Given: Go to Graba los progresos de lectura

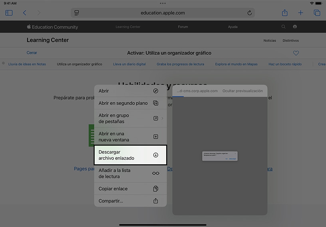Looking at the screenshot, I should click(180, 64).
